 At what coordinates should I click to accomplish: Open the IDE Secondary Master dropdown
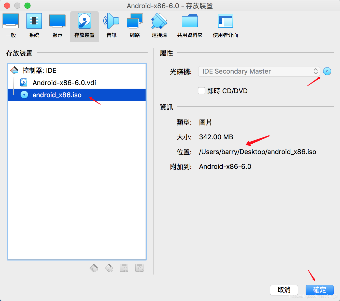259,71
